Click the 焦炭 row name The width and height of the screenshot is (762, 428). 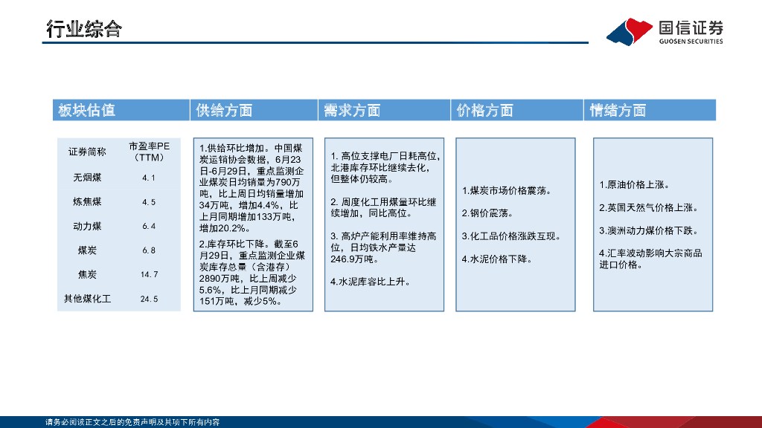pos(87,275)
